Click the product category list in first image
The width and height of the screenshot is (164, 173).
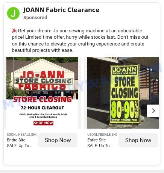[x=43, y=115]
